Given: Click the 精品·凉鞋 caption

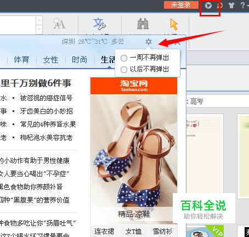Looking at the screenshot, I should [x=134, y=214].
